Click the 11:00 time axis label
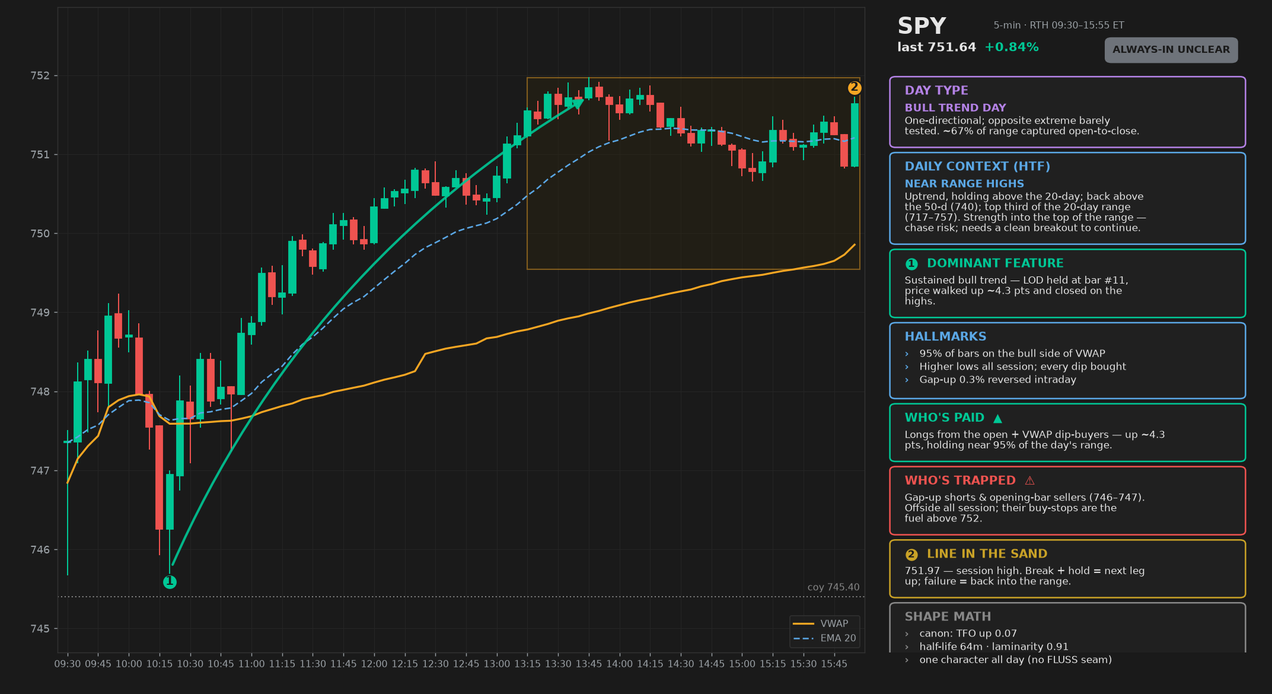This screenshot has width=1272, height=694. point(251,664)
